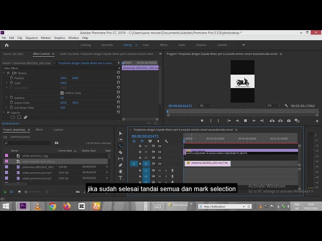Toggle Motion fx effect on/off
Image resolution: width=322 pixels, height=241 pixels.
point(8,73)
